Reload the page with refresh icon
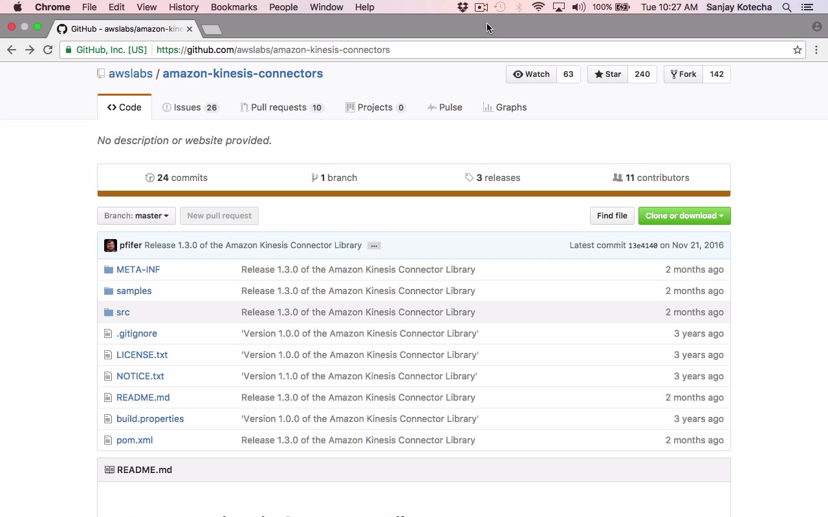828x517 pixels. 48,50
